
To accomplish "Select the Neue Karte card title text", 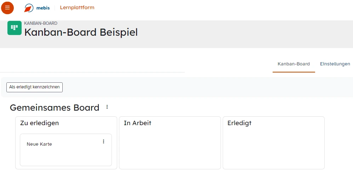I will click(x=39, y=144).
